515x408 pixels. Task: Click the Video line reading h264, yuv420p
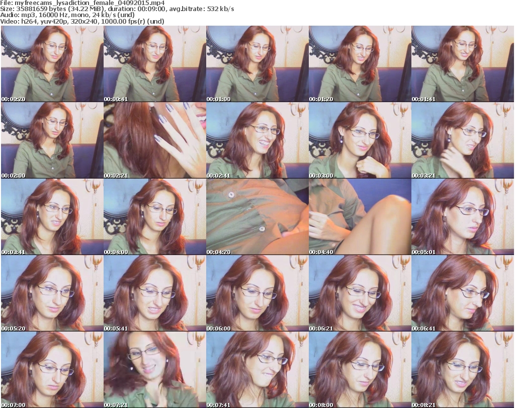[x=82, y=21]
